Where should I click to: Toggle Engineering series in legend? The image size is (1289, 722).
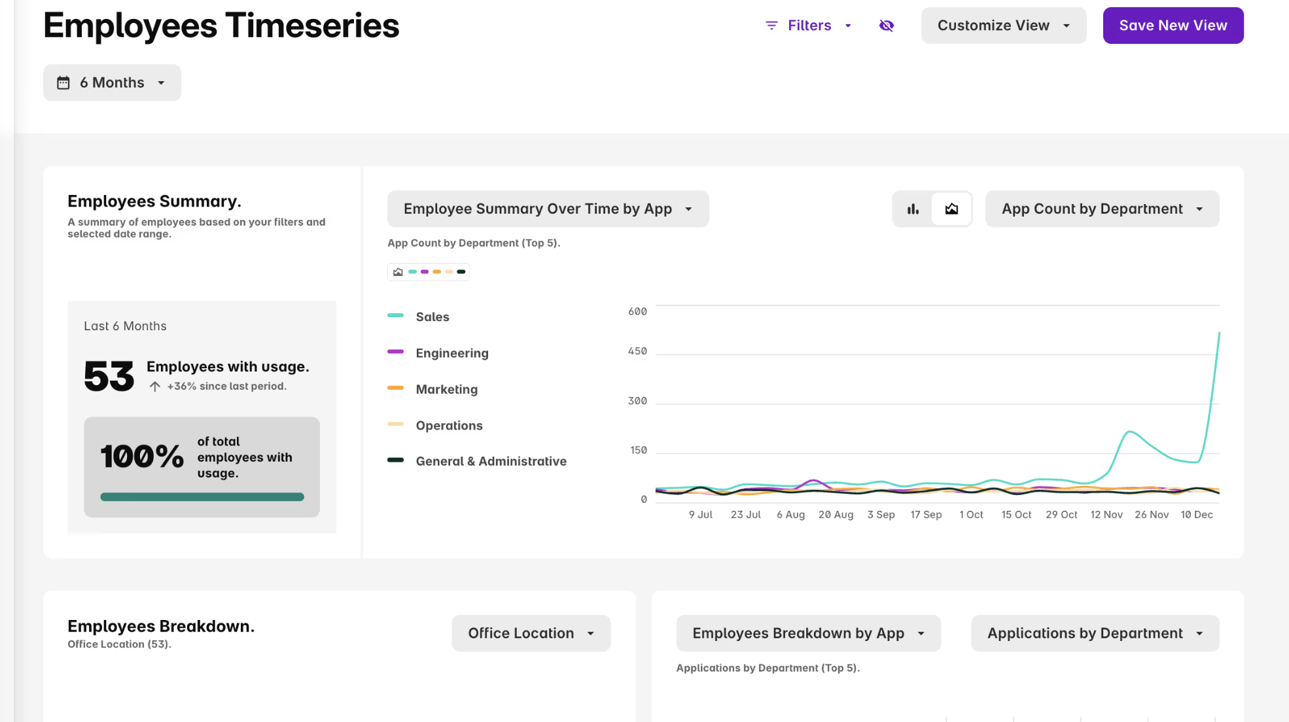click(451, 353)
